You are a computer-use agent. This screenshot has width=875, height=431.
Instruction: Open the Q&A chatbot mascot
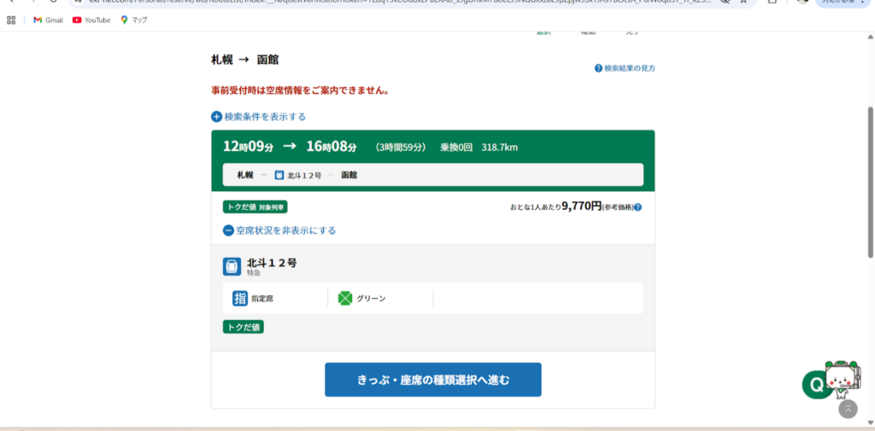pyautogui.click(x=832, y=381)
